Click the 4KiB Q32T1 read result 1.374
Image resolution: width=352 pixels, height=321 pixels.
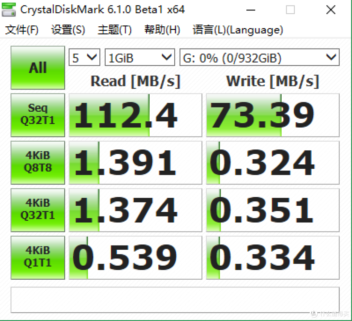coord(135,210)
